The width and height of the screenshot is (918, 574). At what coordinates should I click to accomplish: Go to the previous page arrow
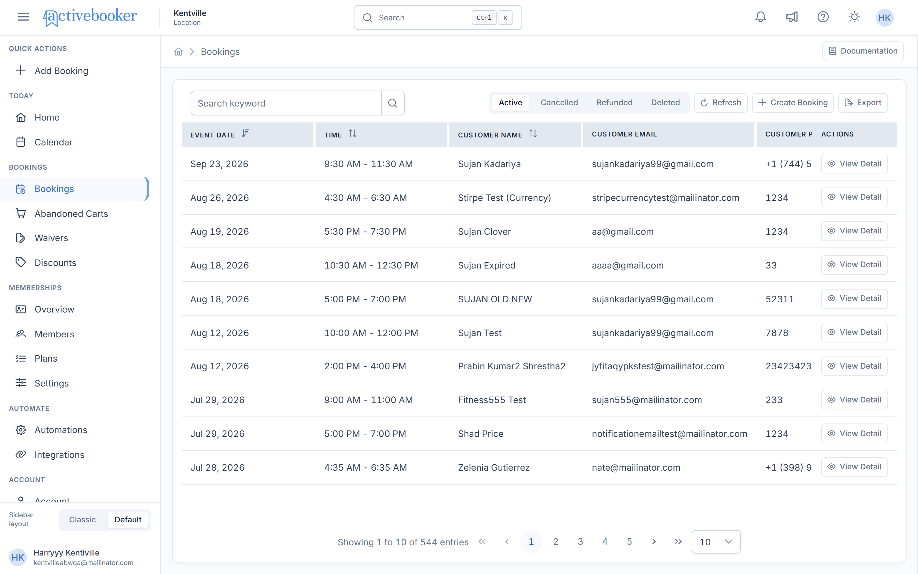click(507, 542)
